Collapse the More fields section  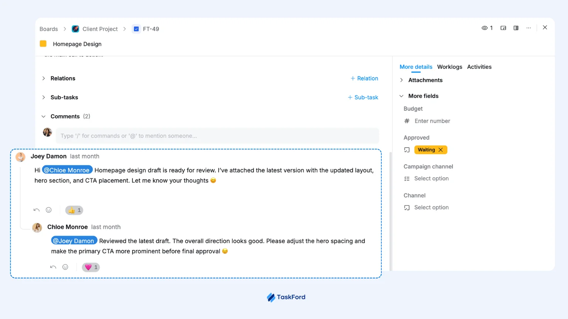click(x=402, y=96)
